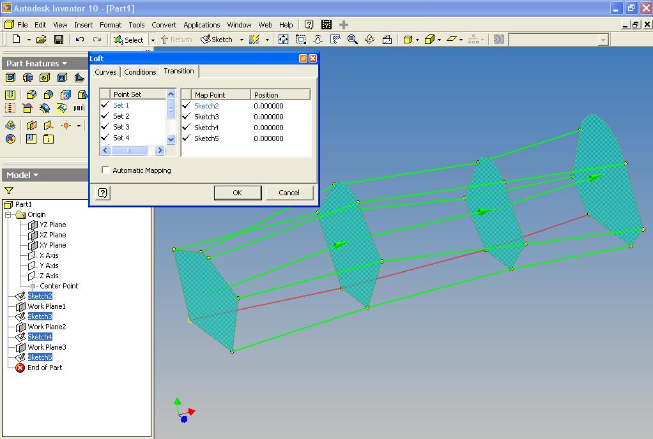
Task: Open the Sketch dropdown arrow
Action: click(242, 40)
